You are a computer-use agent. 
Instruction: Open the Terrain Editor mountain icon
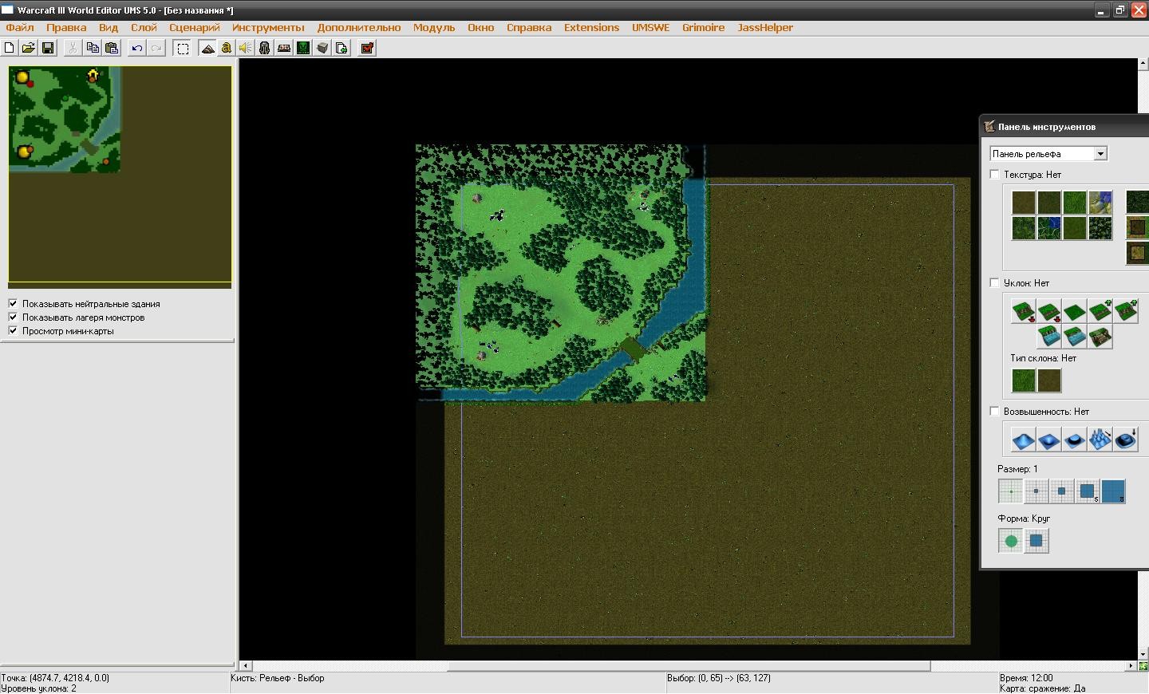tap(207, 48)
